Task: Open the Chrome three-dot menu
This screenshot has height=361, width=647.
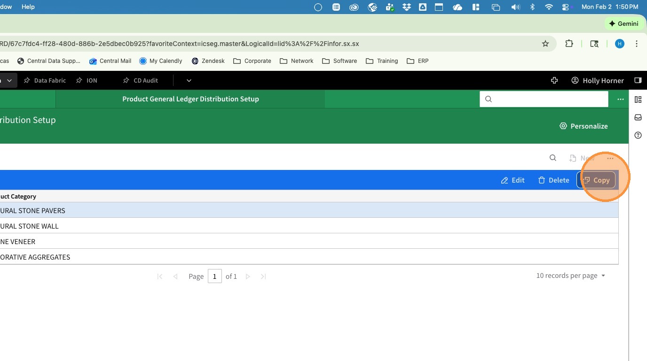Action: point(637,44)
